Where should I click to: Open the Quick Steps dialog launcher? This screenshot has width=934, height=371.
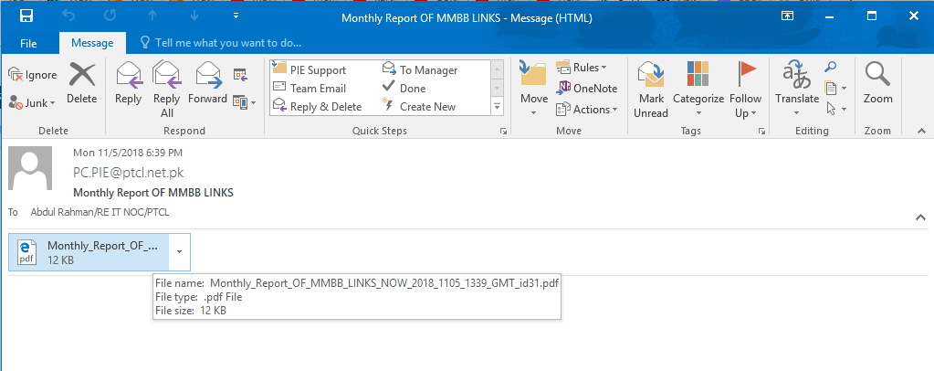(x=503, y=132)
